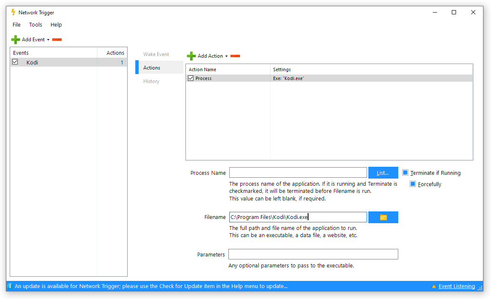The width and height of the screenshot is (491, 299).
Task: Expand the Add Event dropdown arrow
Action: [48, 40]
